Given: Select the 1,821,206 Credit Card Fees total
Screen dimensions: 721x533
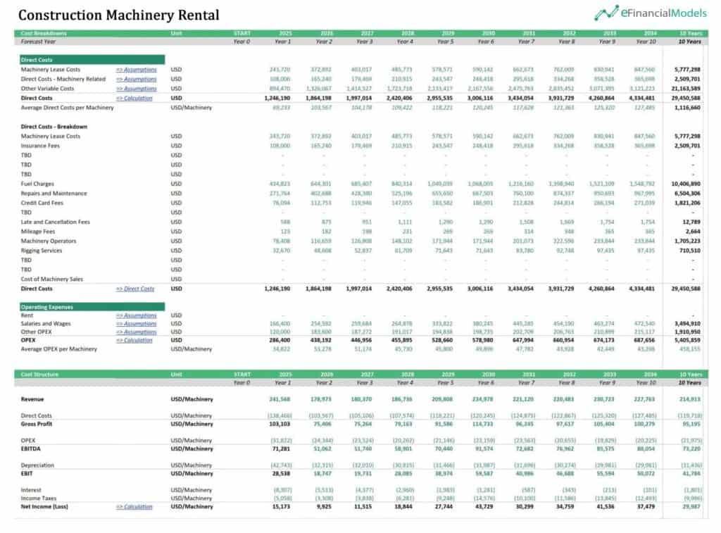Looking at the screenshot, I should click(687, 203).
